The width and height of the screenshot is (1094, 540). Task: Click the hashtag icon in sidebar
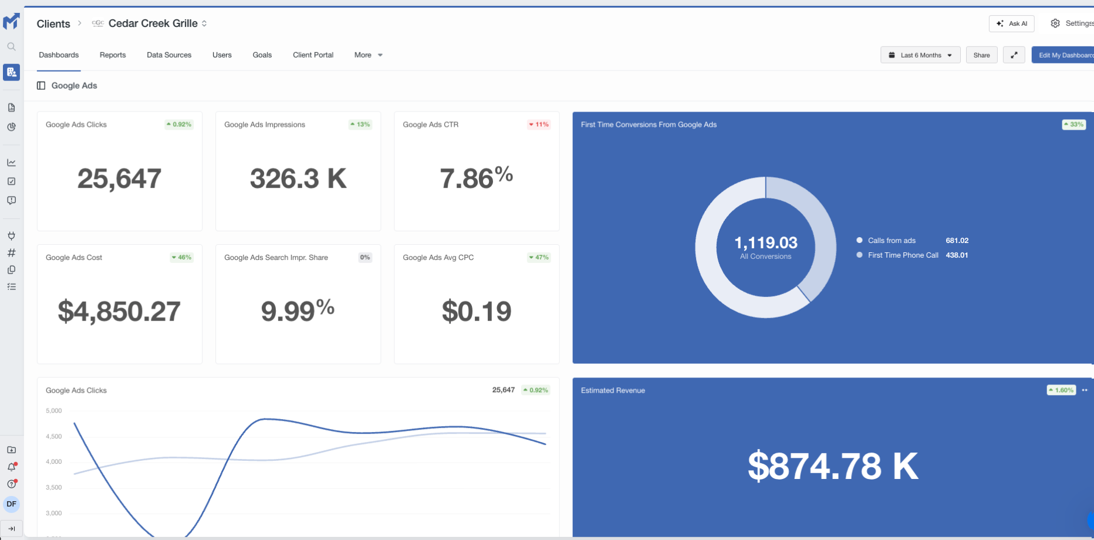[11, 253]
